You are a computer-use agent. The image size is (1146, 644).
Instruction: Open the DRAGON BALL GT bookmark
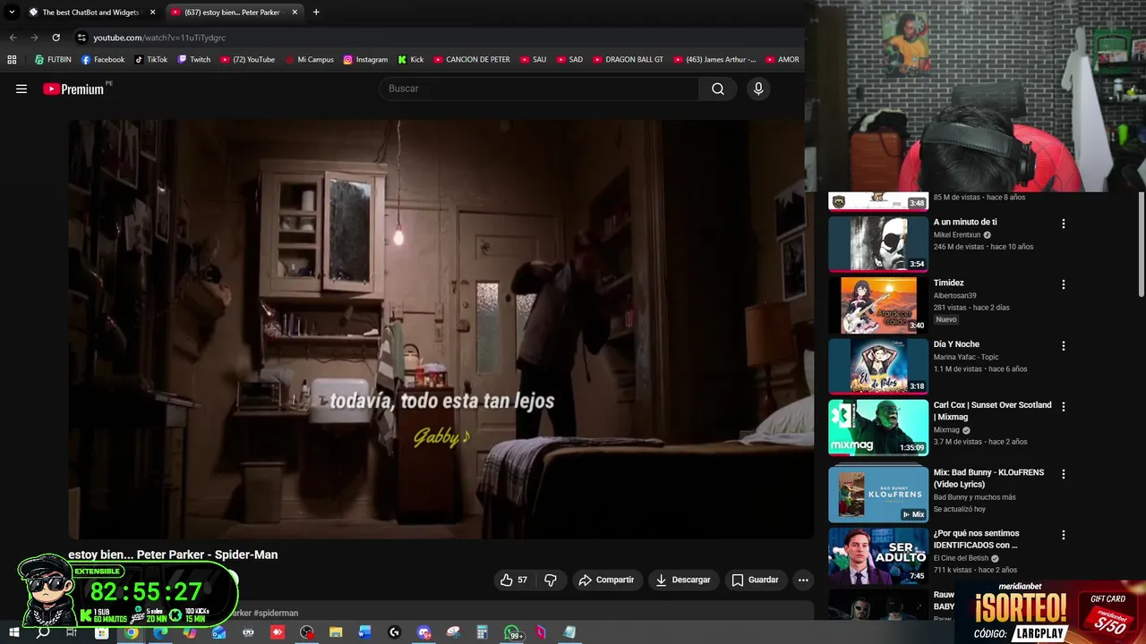click(628, 60)
